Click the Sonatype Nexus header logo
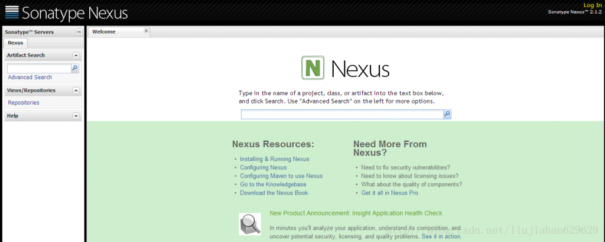605x242 pixels. (x=66, y=13)
